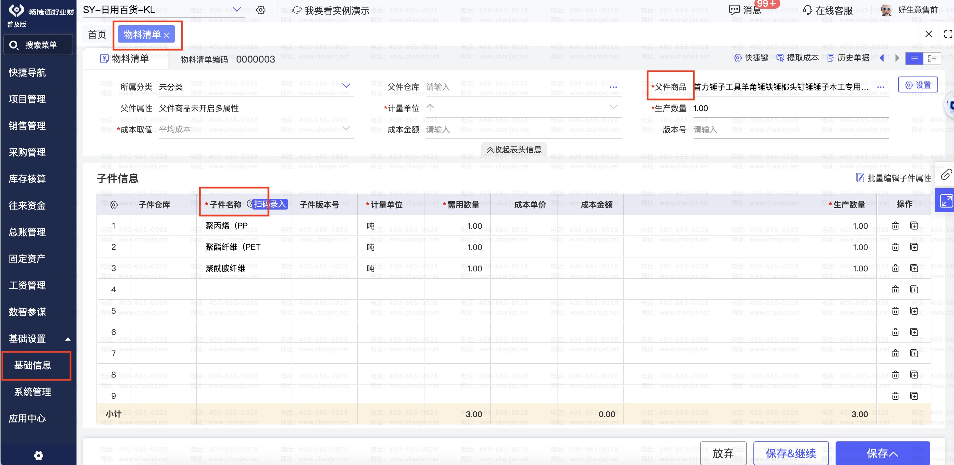This screenshot has width=954, height=465.
Task: Click the attachment paperclip icon
Action: (x=946, y=174)
